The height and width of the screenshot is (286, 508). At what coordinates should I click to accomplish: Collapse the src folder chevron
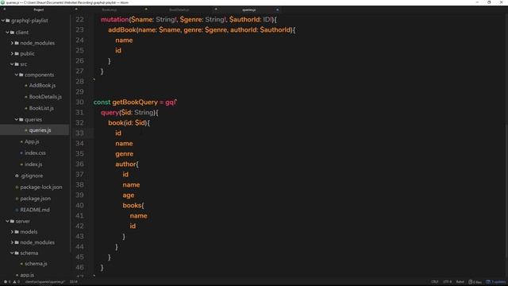[12, 64]
